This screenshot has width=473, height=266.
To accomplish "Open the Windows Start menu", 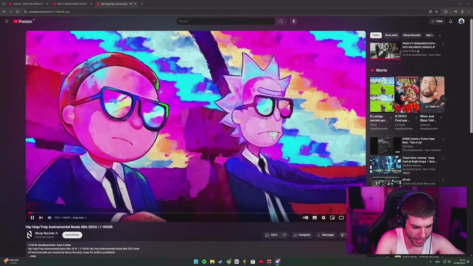I will point(196,262).
